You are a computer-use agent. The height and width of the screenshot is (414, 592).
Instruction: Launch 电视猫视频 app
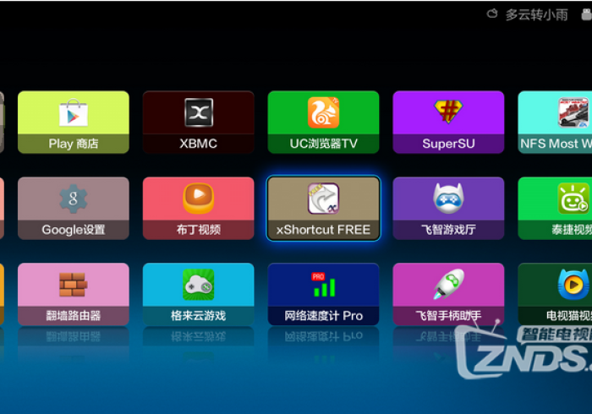point(555,294)
